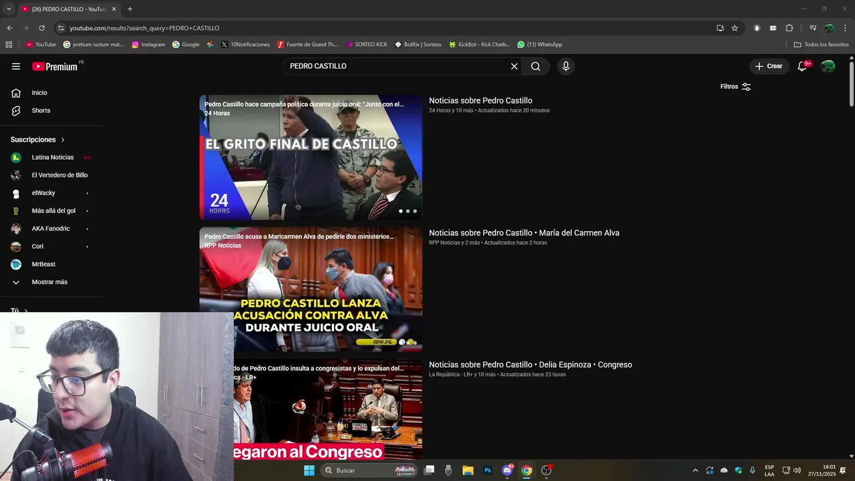Open 10Notificaciones bookmark
Image resolution: width=855 pixels, height=481 pixels.
(245, 45)
